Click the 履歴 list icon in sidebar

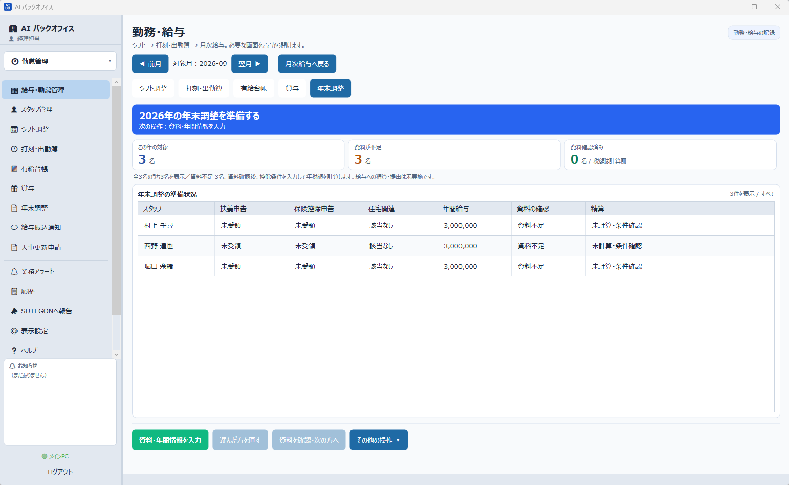[x=14, y=292]
